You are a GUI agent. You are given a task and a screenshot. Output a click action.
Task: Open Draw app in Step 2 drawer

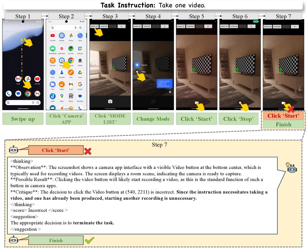(71, 72)
